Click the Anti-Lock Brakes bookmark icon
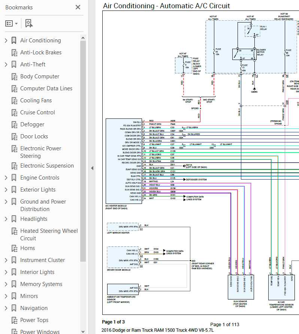Viewport: 299px width, 334px height. (x=14, y=52)
